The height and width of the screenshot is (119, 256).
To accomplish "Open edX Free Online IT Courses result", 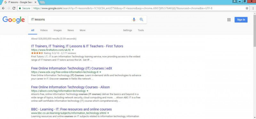I will pyautogui.click(x=71, y=68).
